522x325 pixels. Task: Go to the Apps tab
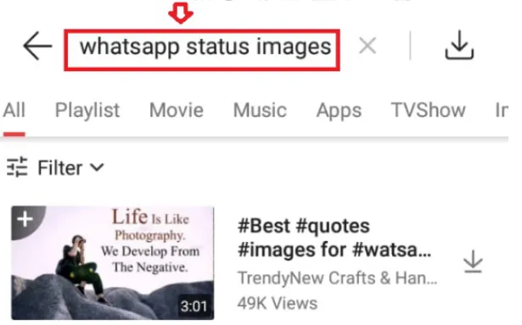339,111
